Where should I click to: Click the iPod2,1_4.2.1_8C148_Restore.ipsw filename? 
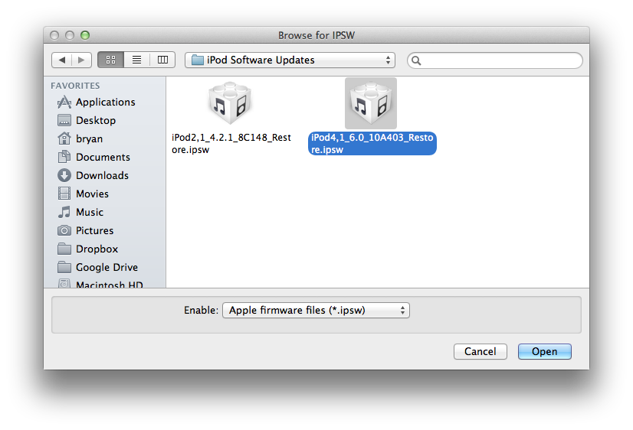pos(231,144)
